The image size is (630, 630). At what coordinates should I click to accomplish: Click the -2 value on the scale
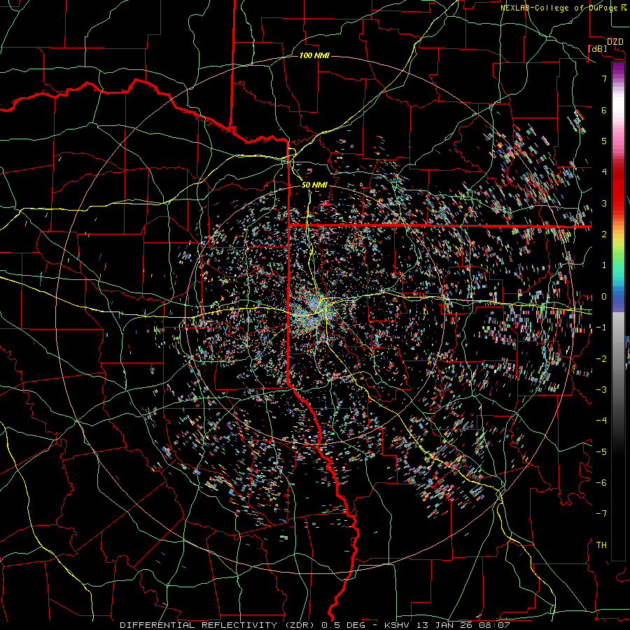601,359
